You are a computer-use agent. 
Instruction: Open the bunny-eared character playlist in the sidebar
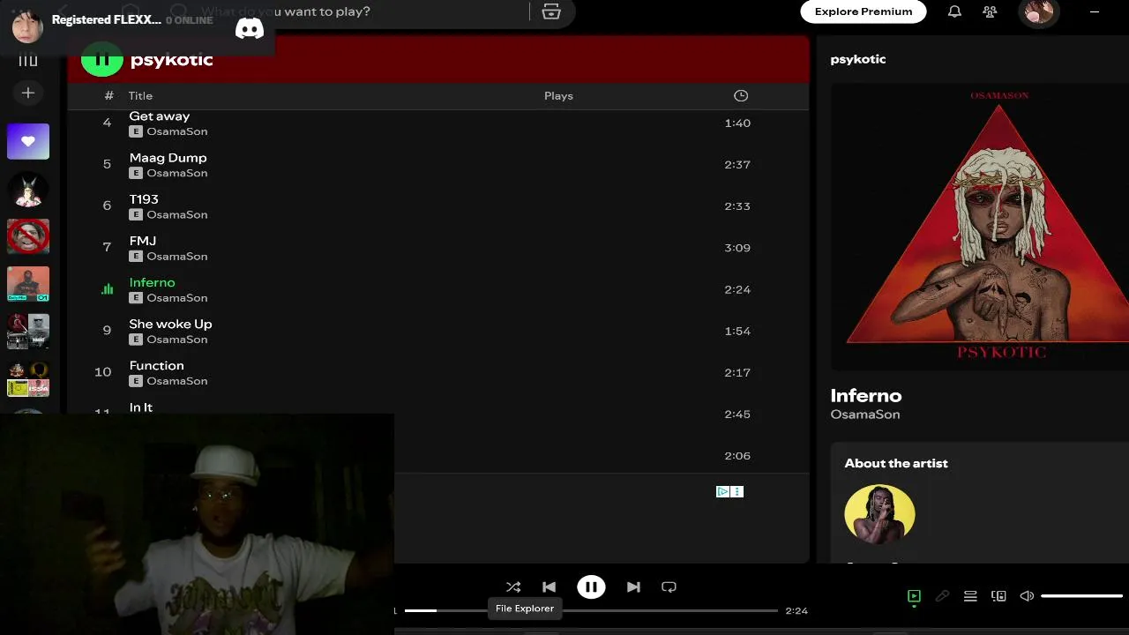(28, 189)
